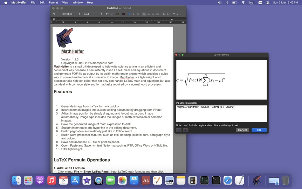Viewport: 302px width, 189px height.
Task: Open the list bullets dropdown
Action: pyautogui.click(x=175, y=14)
